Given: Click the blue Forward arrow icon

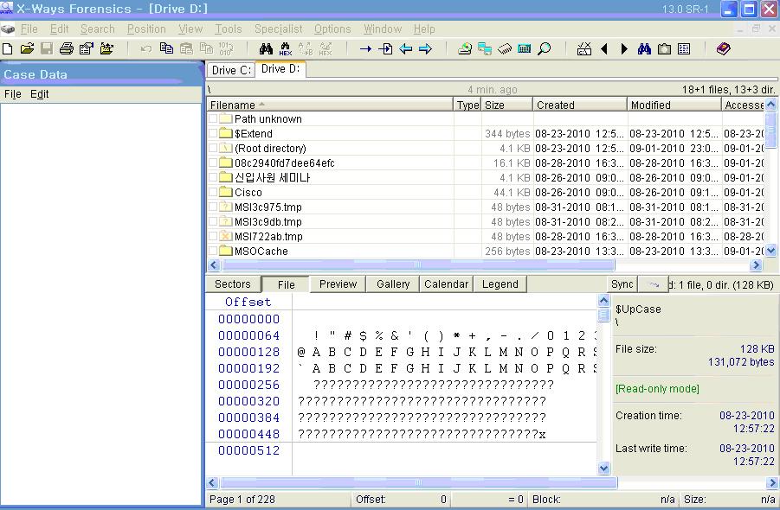Looking at the screenshot, I should (x=425, y=48).
